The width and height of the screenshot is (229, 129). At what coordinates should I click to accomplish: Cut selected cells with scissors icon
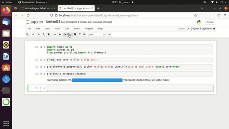point(39,34)
